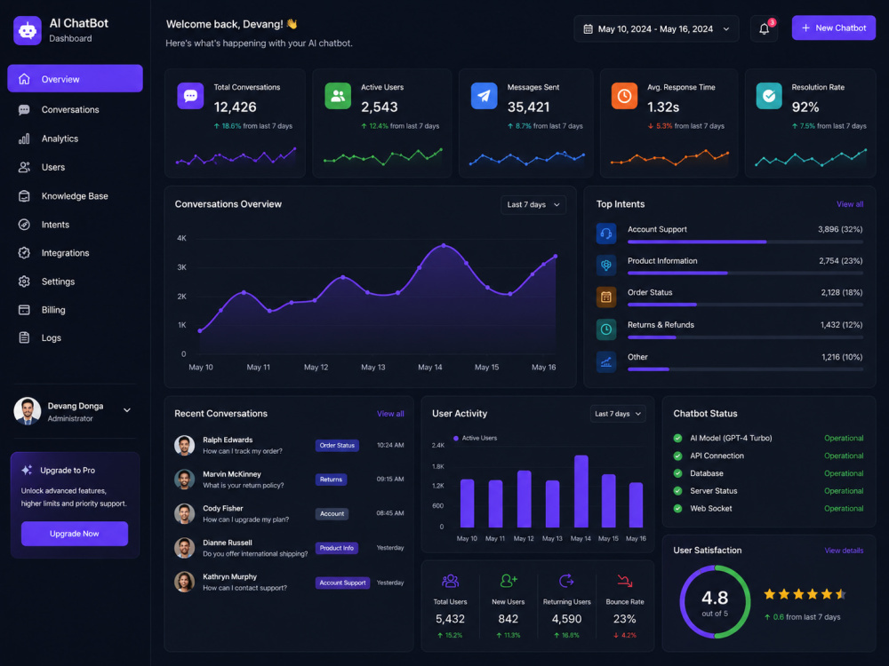
Task: Click AI Model (GPT-4 Turbo) status row
Action: (x=768, y=439)
